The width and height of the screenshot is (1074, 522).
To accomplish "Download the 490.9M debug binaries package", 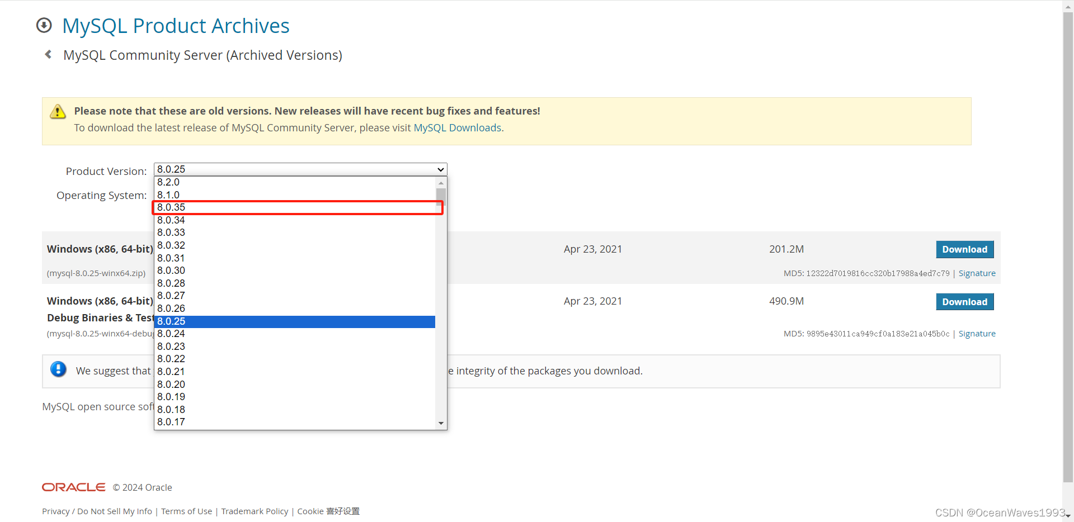I will [965, 302].
